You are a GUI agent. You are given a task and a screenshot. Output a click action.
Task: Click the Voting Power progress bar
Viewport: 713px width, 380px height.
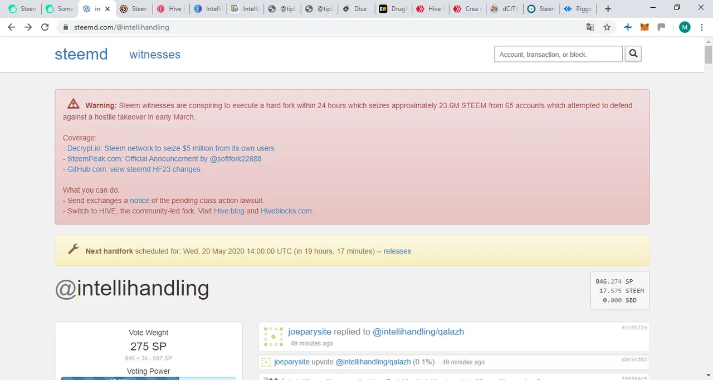pyautogui.click(x=149, y=378)
